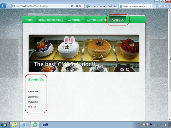Click Internet Explorer taskbar icon
Screen dimensions: 171x128
[x=35, y=125]
